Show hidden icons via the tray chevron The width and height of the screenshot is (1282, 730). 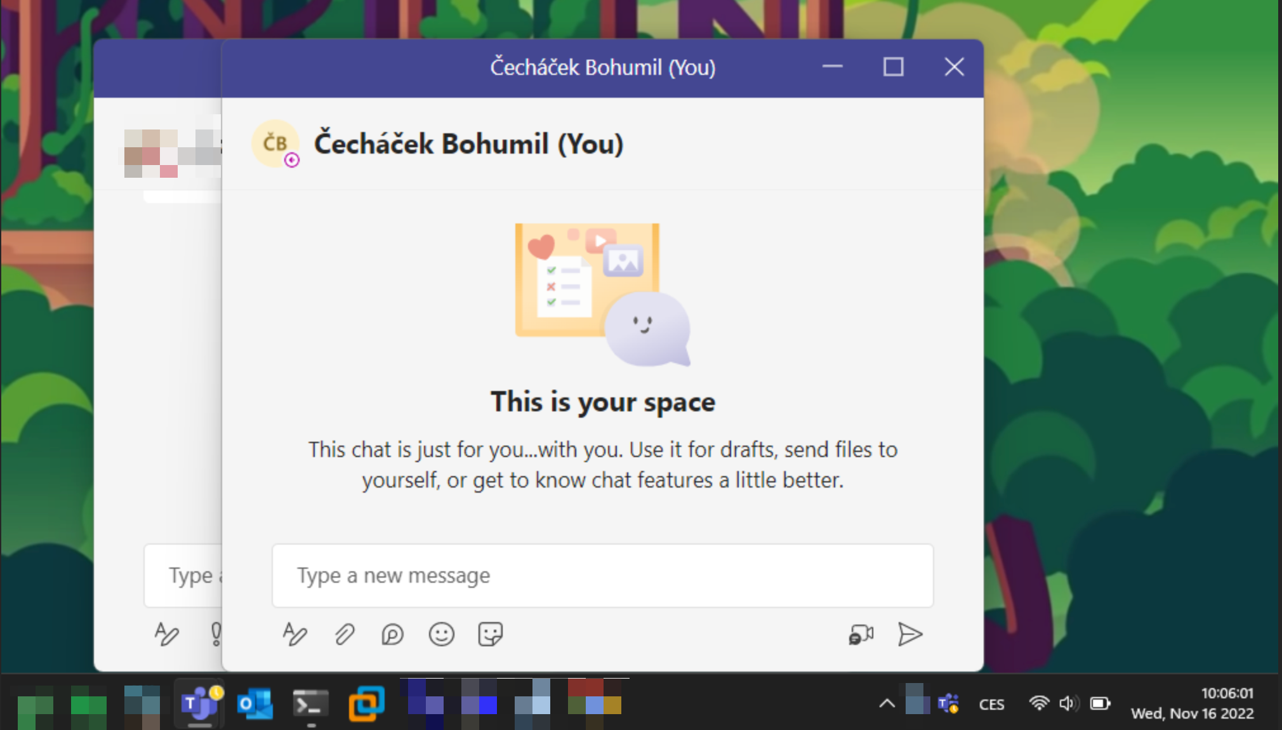(x=887, y=703)
